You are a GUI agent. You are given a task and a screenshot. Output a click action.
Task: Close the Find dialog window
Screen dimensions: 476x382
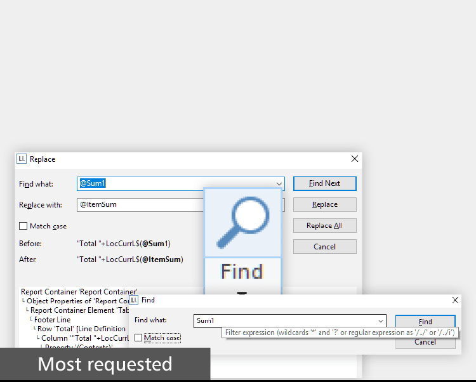coord(455,300)
